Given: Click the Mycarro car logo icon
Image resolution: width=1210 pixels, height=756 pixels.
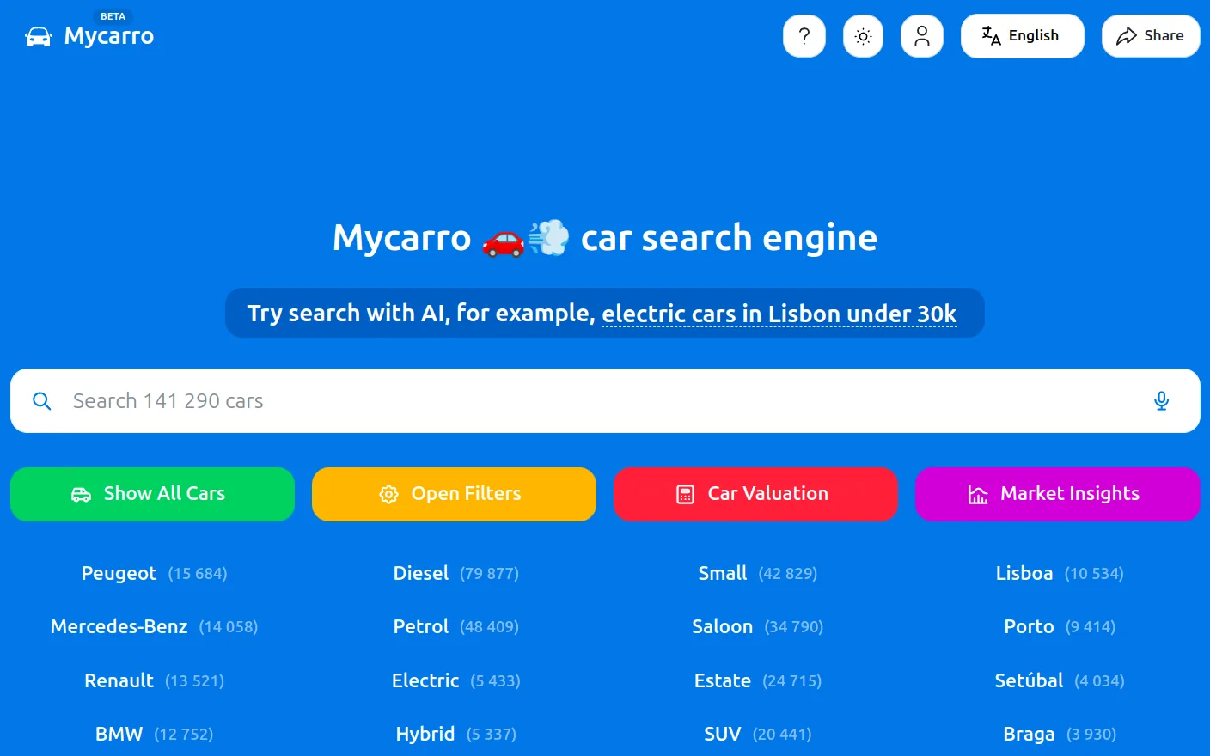Looking at the screenshot, I should coord(39,37).
